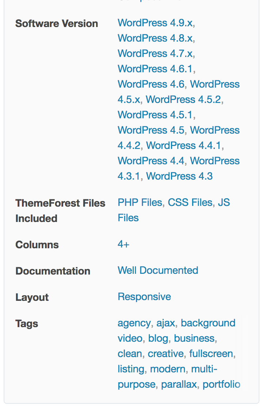
Task: Follow the CSS Files link
Action: click(190, 203)
